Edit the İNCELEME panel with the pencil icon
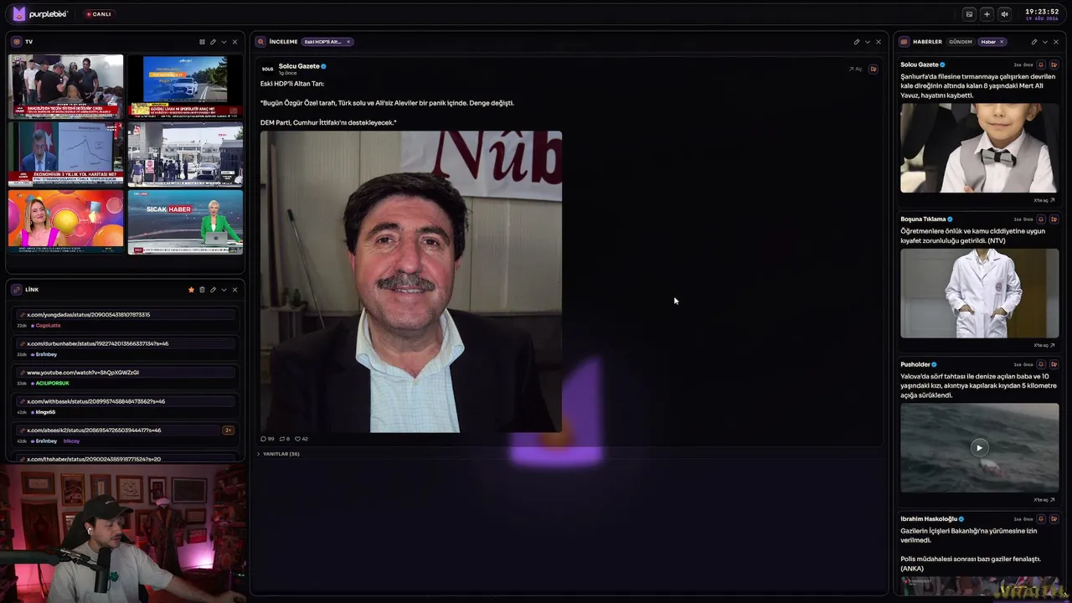Viewport: 1072px width, 603px height. pyautogui.click(x=857, y=42)
